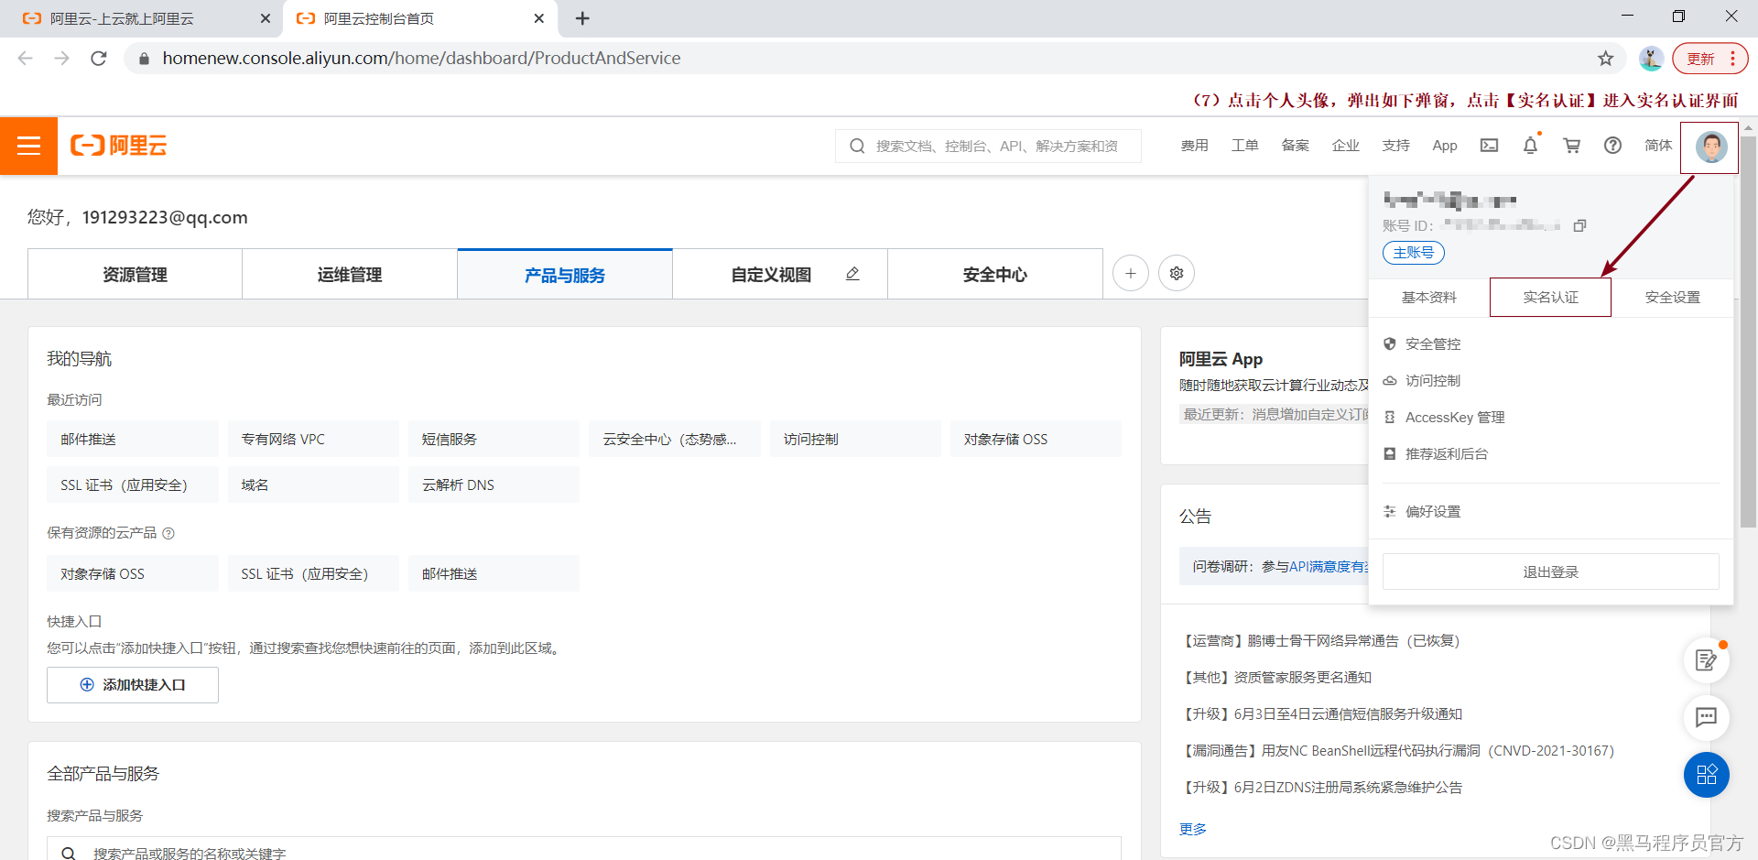The height and width of the screenshot is (860, 1758).
Task: Close the 阿里云控制台首页 browser tab
Action: point(538,18)
